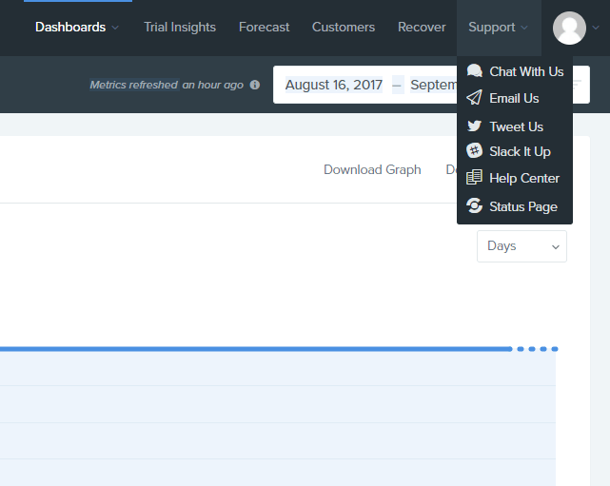This screenshot has height=486, width=610.
Task: Click the dotted end of the graph line
Action: point(538,349)
